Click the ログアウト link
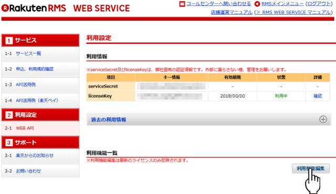This screenshot has width=336, height=194. [x=319, y=4]
